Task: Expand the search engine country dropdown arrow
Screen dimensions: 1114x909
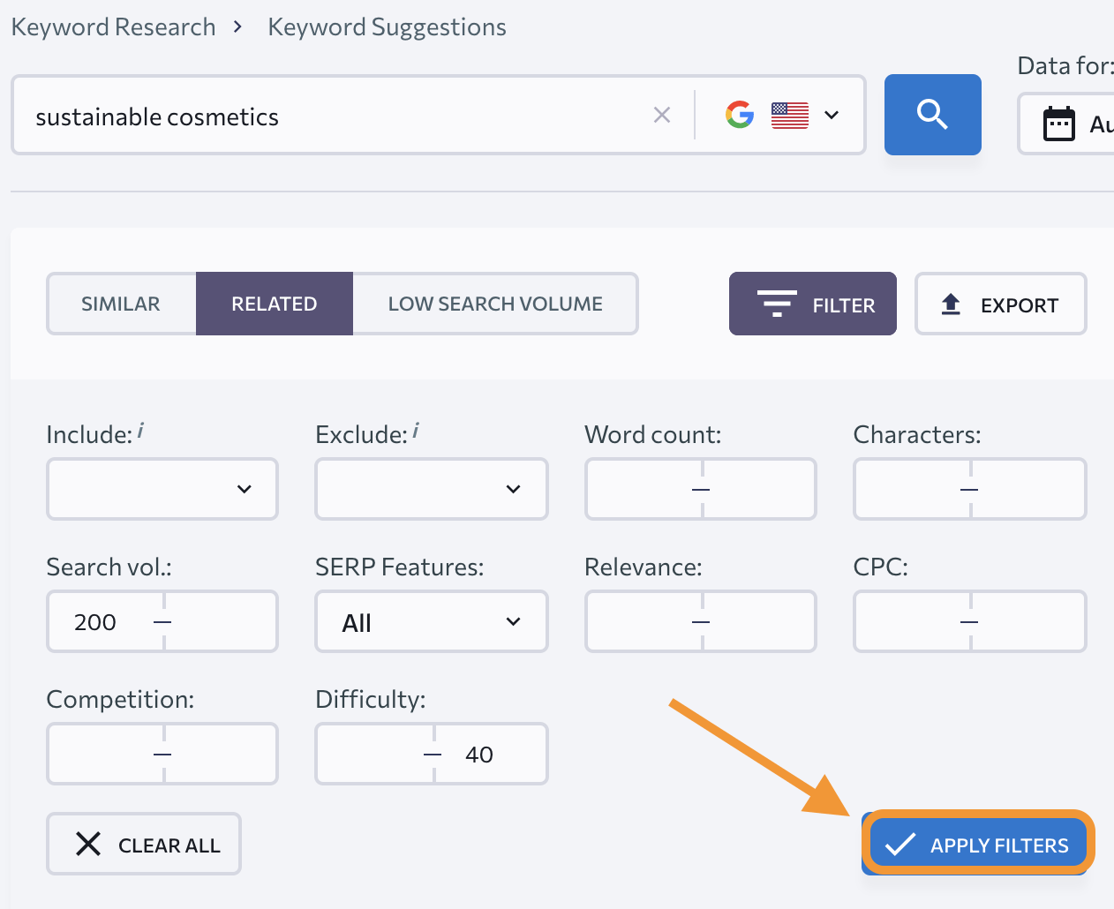Action: click(x=831, y=115)
